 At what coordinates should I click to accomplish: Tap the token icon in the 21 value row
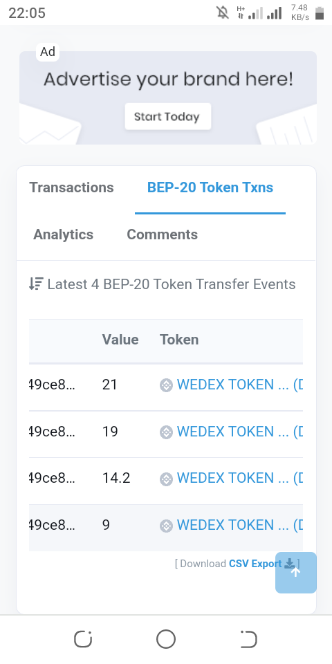(166, 385)
